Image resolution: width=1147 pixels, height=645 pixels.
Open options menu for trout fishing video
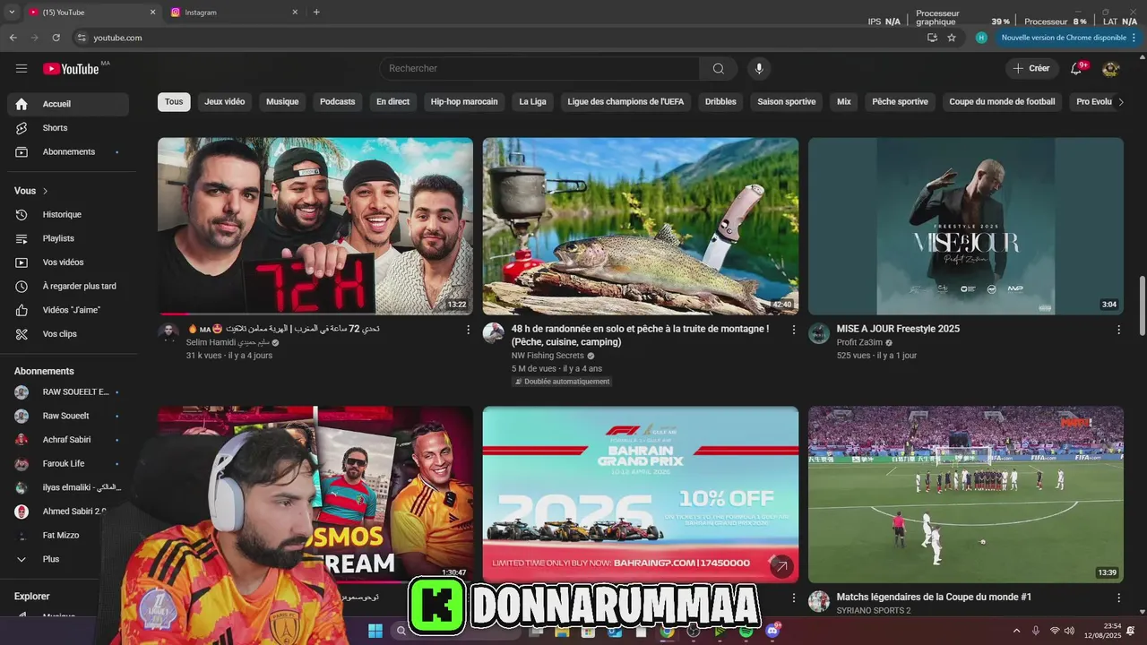pyautogui.click(x=793, y=330)
